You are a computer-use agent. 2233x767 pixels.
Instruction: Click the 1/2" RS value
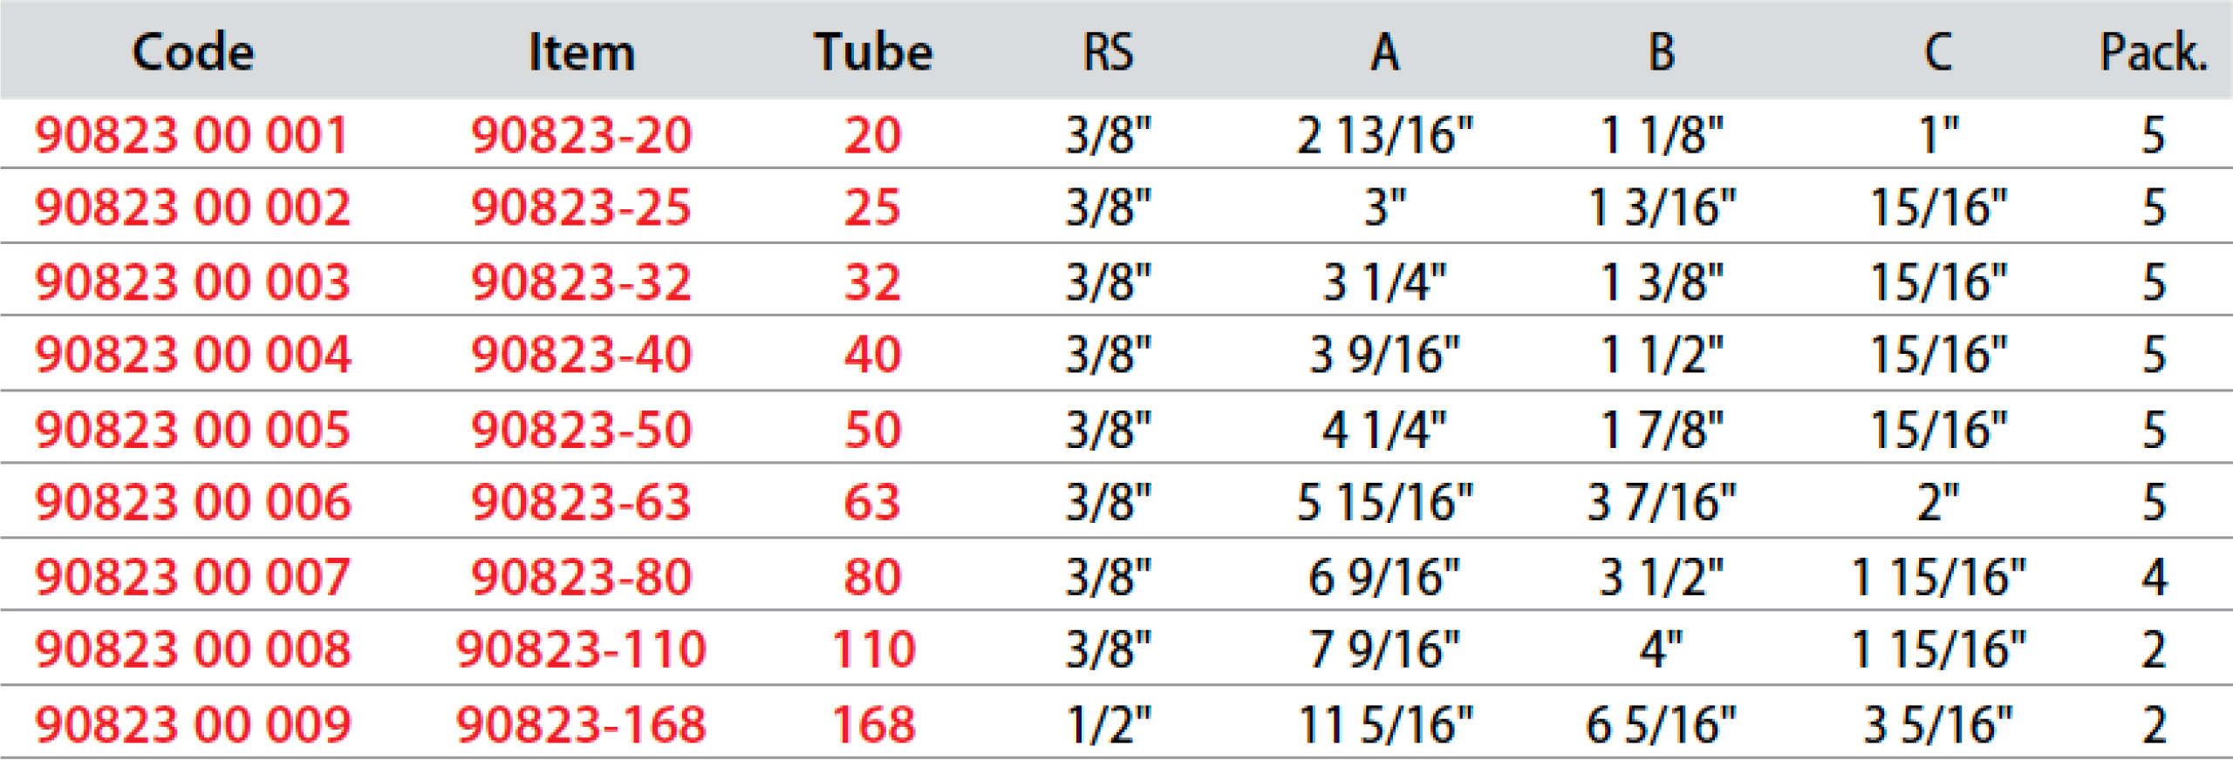1108,724
